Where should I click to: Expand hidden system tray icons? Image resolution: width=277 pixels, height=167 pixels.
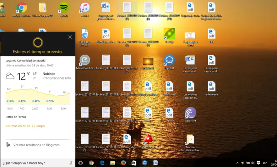(x=238, y=163)
